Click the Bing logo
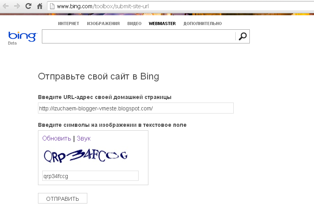The height and width of the screenshot is (218, 314). 22,36
